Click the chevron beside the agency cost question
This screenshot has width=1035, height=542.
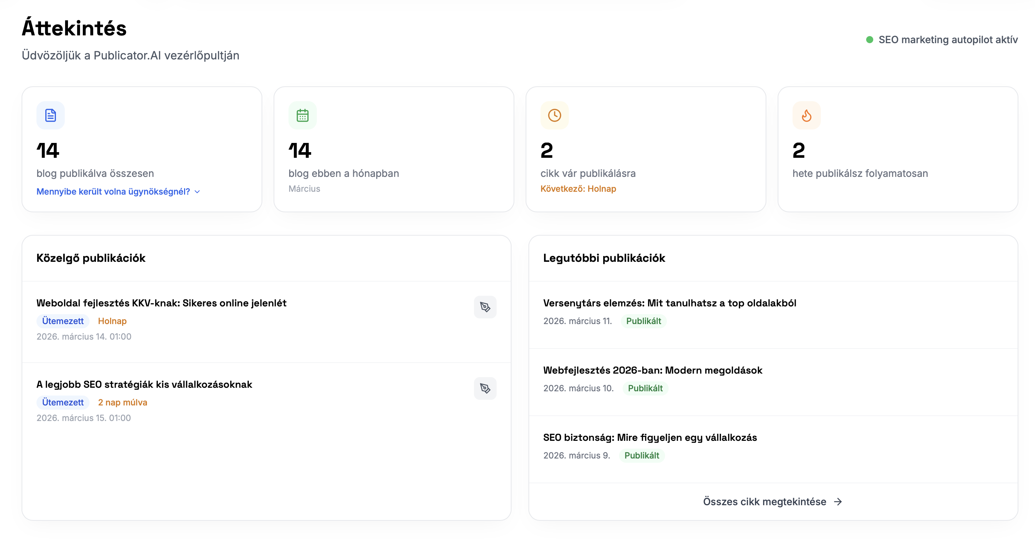197,192
